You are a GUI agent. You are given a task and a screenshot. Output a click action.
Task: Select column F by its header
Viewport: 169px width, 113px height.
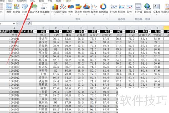point(94,28)
